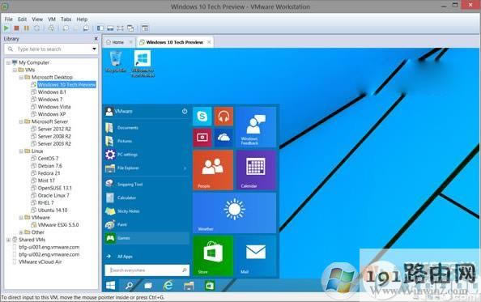Image resolution: width=481 pixels, height=302 pixels.
Task: Click the Windows Start button in guest taskbar
Action: (x=110, y=286)
